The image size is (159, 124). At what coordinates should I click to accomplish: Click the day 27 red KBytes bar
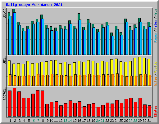coord(131,107)
